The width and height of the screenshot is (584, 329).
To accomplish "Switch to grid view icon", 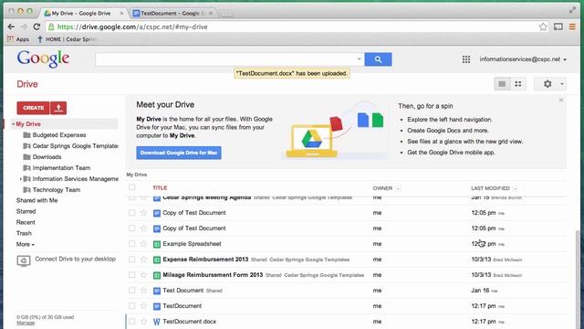I will (518, 84).
